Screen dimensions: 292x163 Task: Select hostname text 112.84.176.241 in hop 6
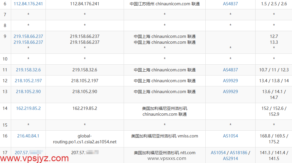[x=85, y=4]
